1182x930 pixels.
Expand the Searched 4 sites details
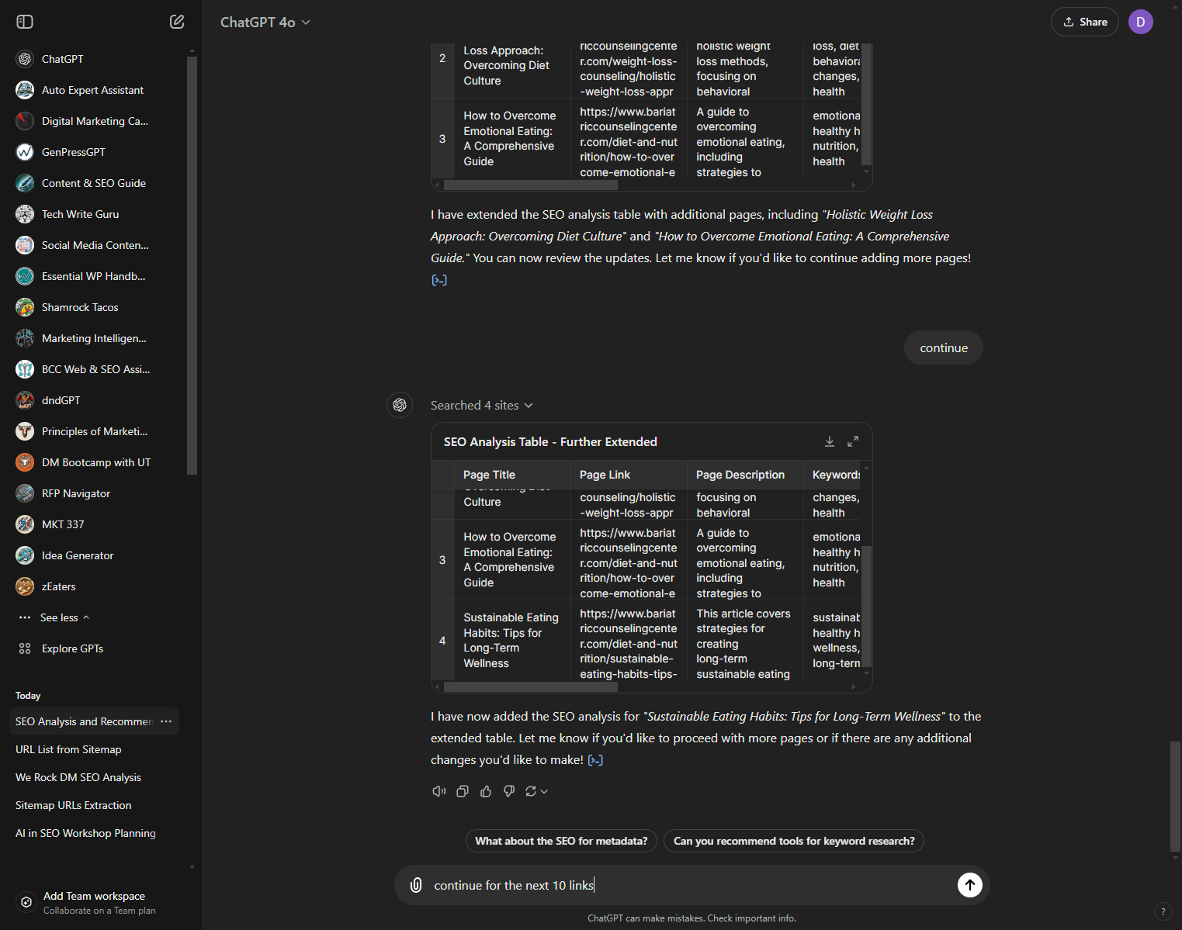(481, 406)
